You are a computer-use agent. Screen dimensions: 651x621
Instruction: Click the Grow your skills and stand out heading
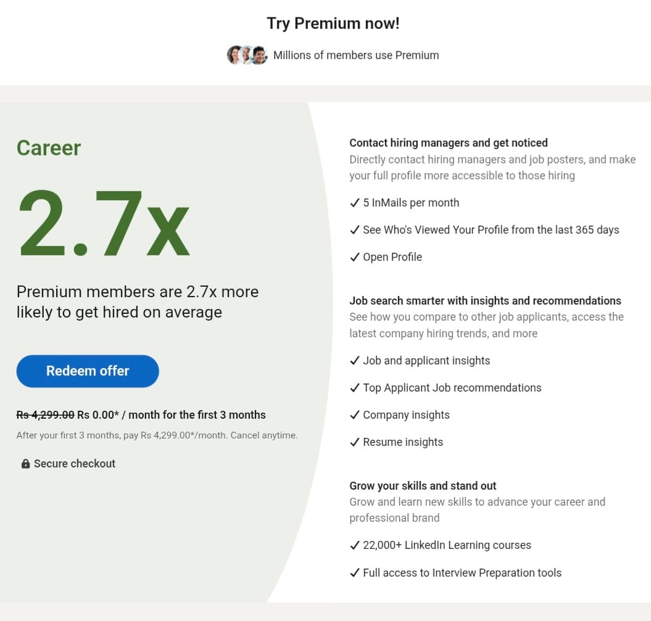(423, 485)
